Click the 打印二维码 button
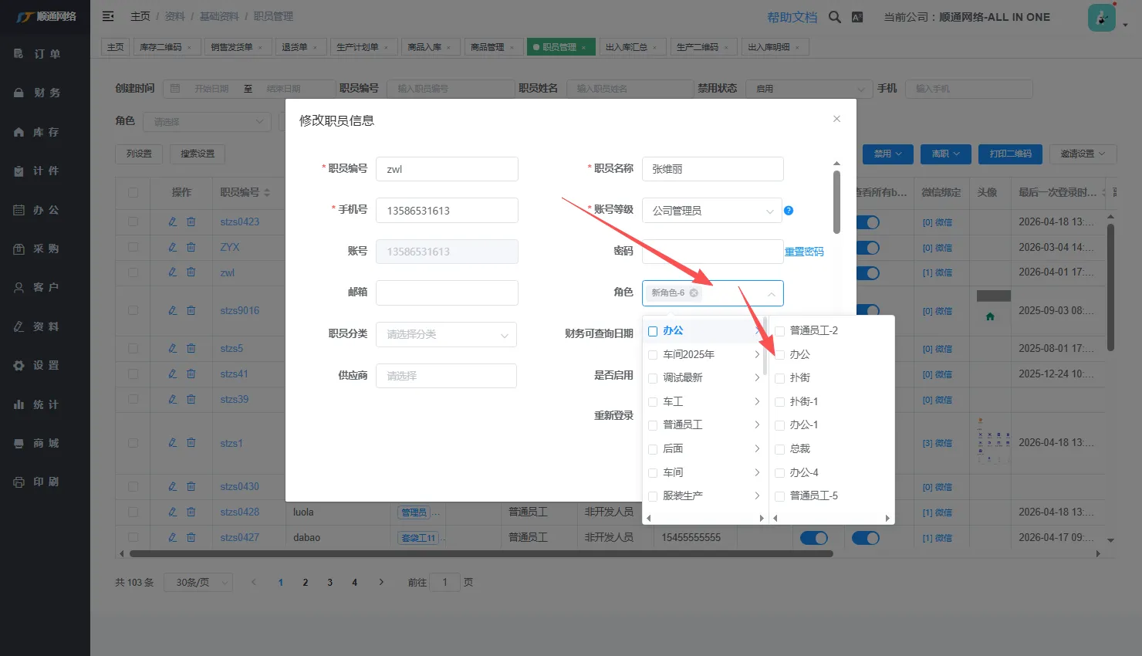The height and width of the screenshot is (656, 1142). [x=1010, y=154]
